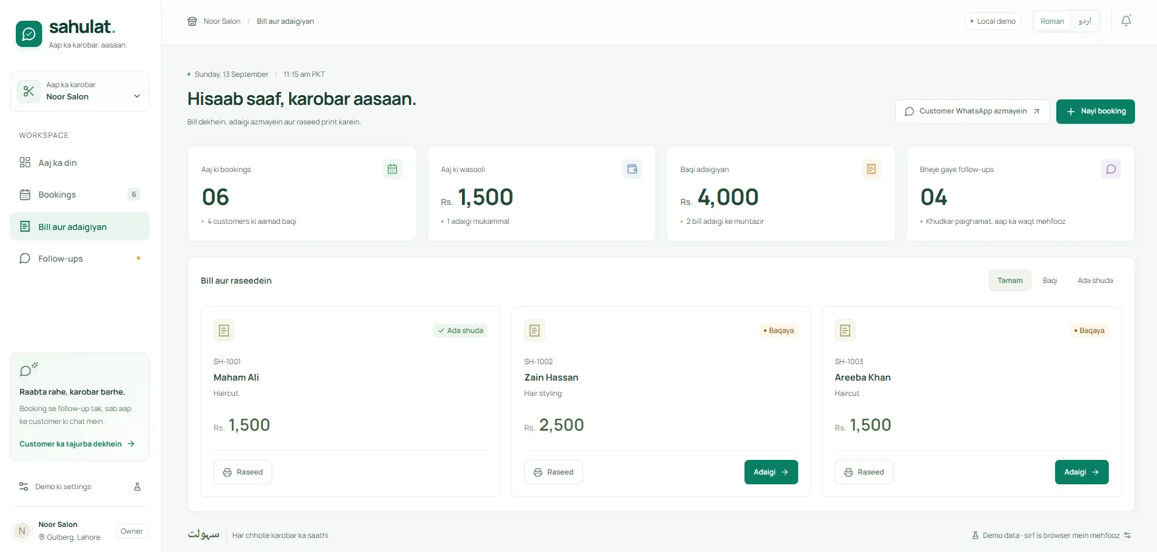Click Adaigi for Areeba Khan bill
1157x552 pixels.
tap(1082, 472)
